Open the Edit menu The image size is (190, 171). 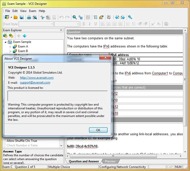[x=15, y=11]
